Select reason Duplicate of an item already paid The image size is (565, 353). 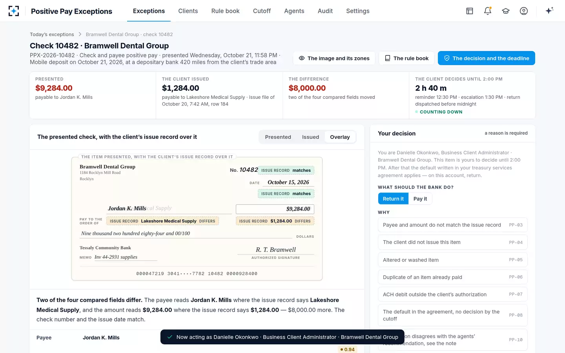[x=453, y=277]
